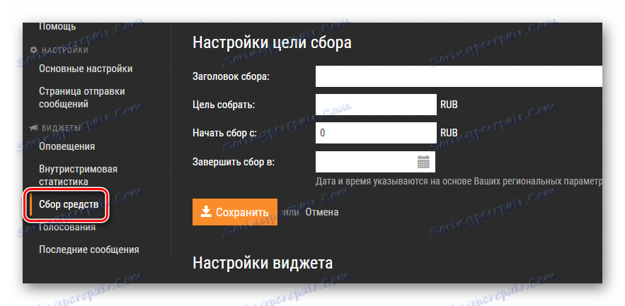Open the Помощь sidebar item

click(x=57, y=27)
